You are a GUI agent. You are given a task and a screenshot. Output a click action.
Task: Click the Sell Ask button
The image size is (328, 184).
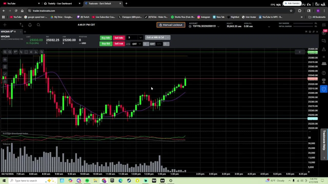119,44
